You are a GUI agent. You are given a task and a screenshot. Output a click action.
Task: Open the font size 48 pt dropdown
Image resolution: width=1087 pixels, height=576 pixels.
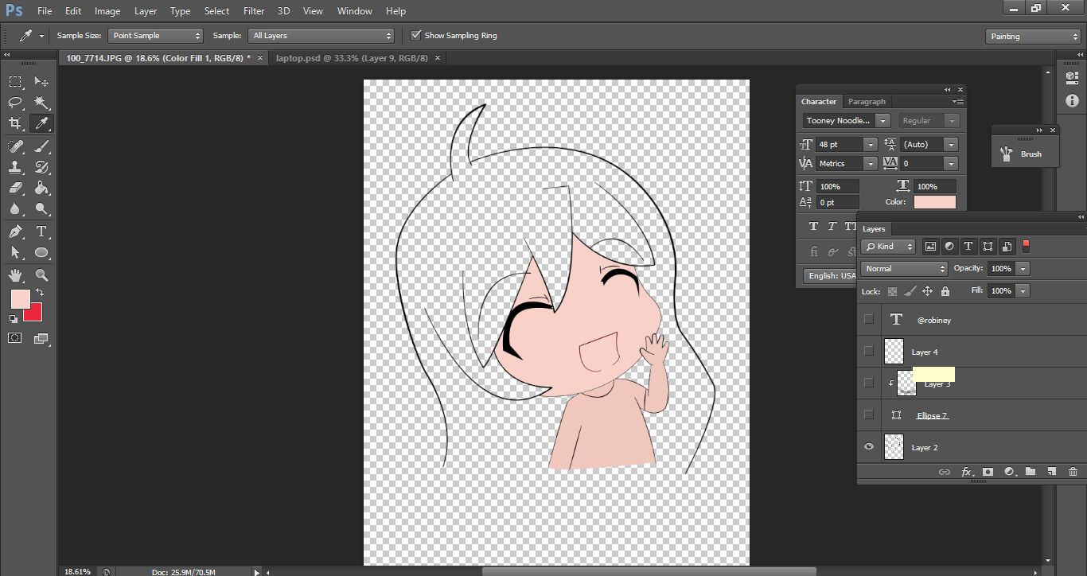[x=870, y=144]
